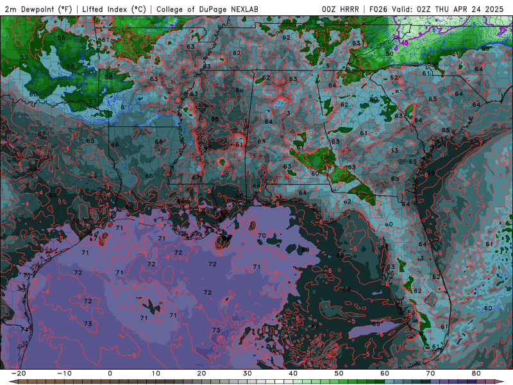Screen dimensions: 513x385
Task: Click the 80 label on the color scale
Action: 476,373
